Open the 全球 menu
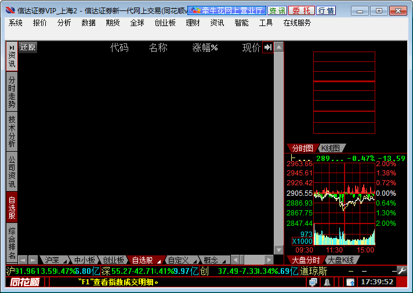Image resolution: width=413 pixels, height=293 pixels. pyautogui.click(x=137, y=23)
